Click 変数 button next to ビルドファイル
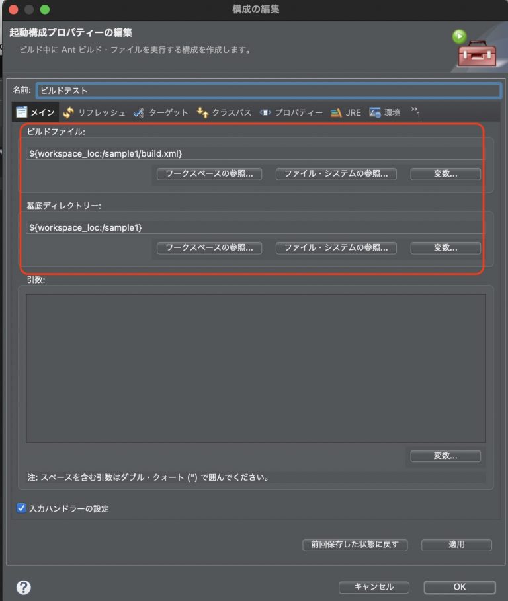 [x=446, y=174]
